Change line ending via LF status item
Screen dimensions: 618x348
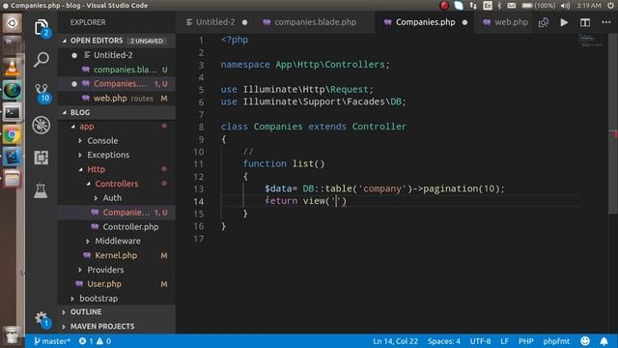tap(504, 341)
